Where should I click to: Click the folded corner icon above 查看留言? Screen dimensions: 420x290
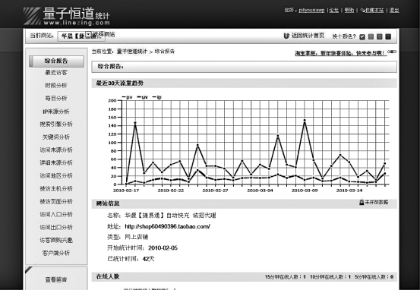(28, 270)
